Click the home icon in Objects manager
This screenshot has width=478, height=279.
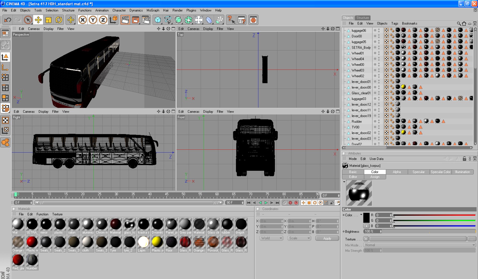pos(464,24)
